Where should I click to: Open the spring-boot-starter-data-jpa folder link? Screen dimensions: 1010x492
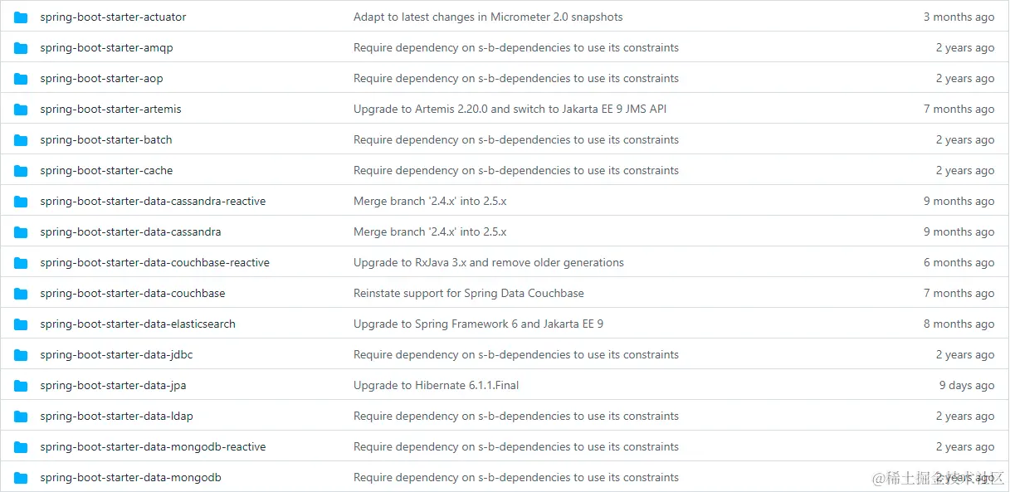(113, 386)
